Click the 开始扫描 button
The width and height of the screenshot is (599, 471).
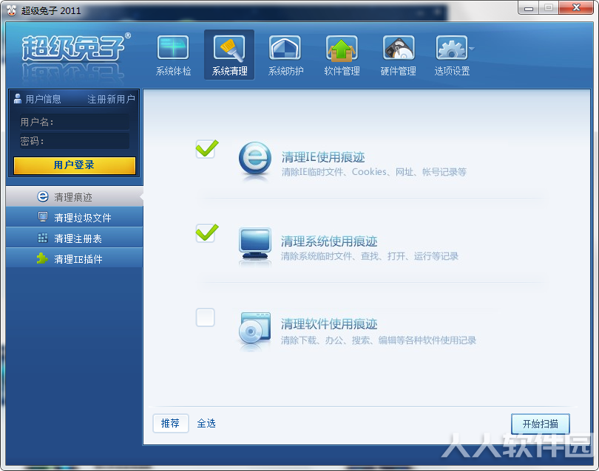pos(540,424)
